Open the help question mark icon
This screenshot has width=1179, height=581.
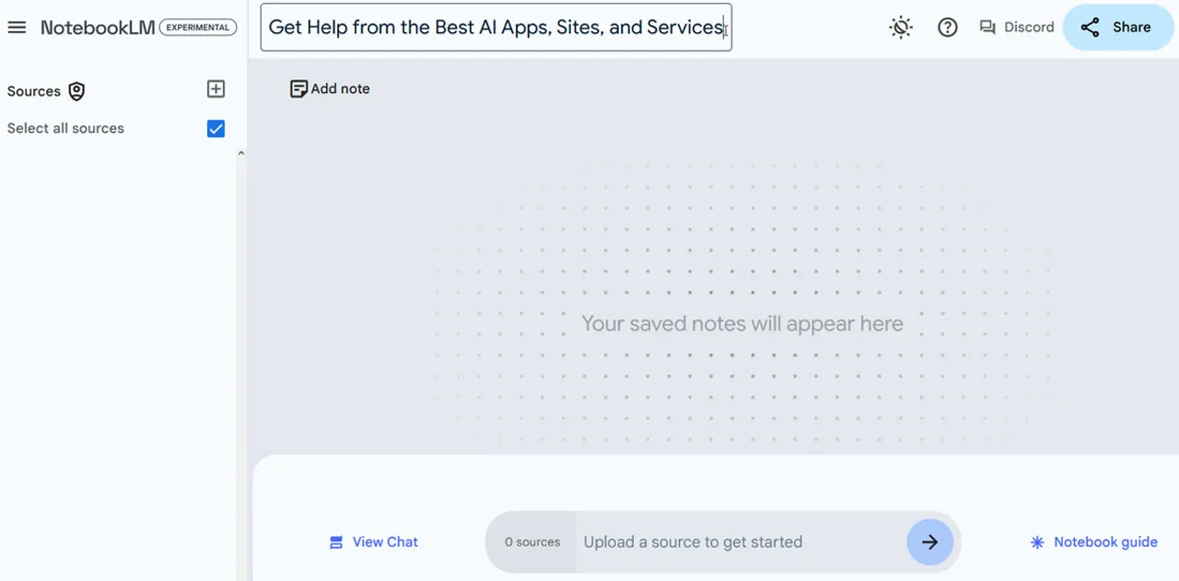(947, 28)
